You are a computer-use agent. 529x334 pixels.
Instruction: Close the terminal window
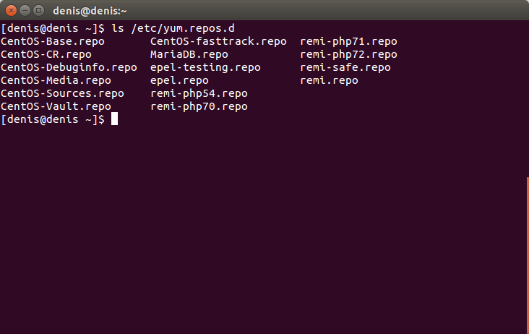10,10
